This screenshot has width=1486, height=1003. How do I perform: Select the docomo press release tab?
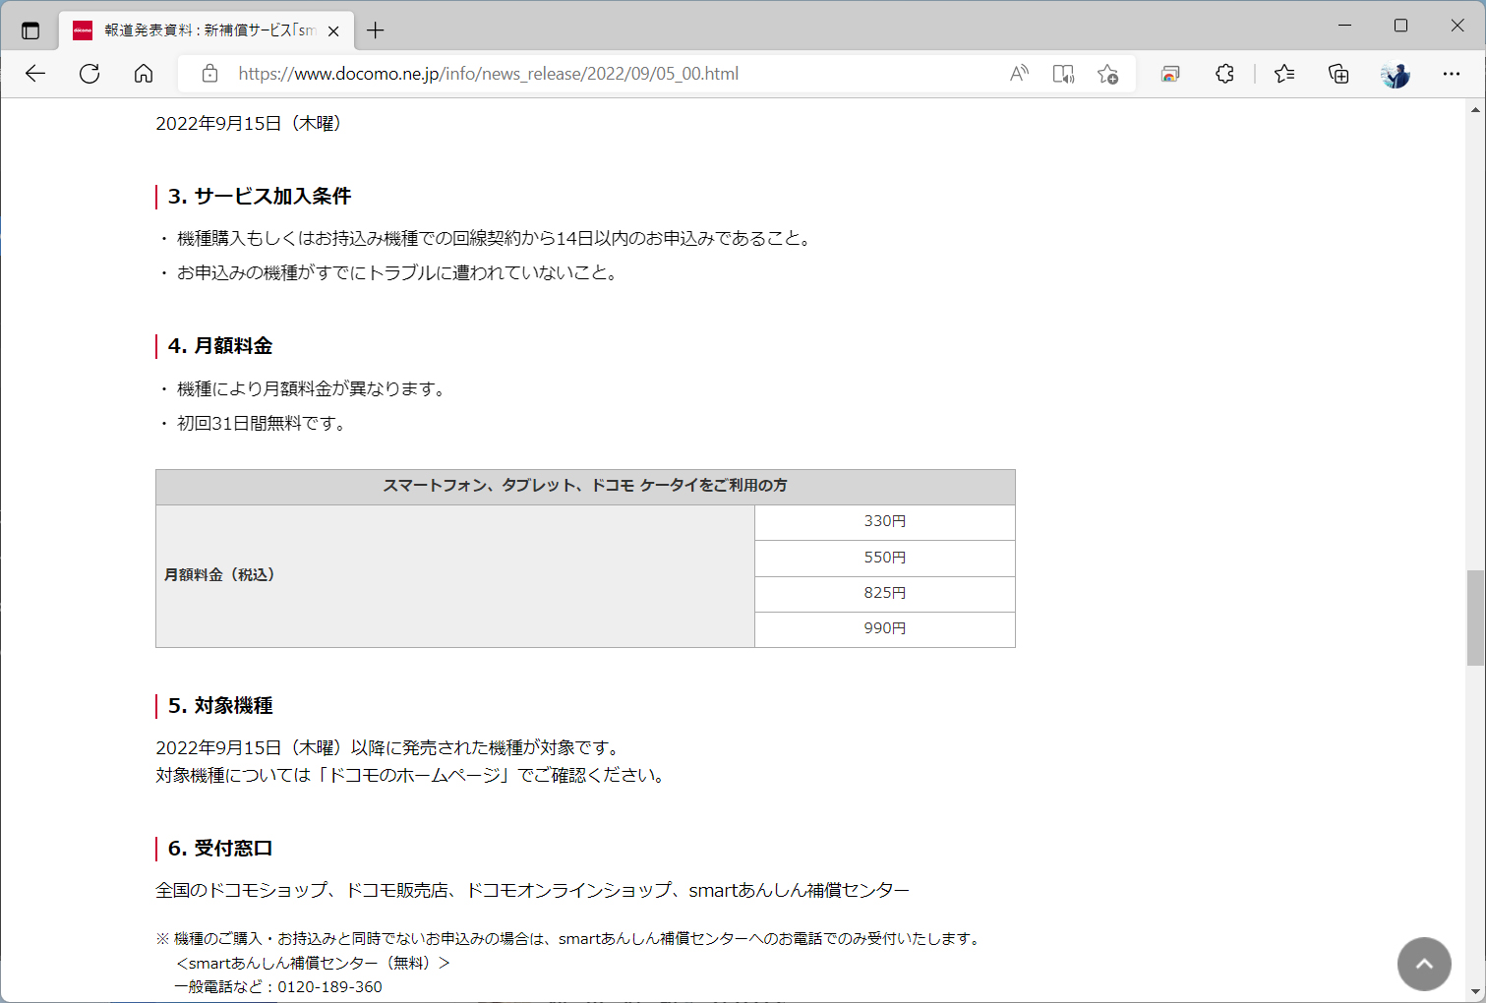(207, 30)
